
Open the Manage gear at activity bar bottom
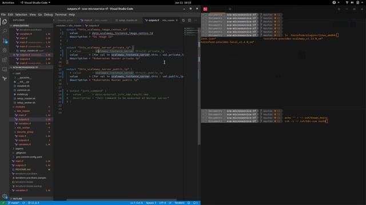point(5,196)
